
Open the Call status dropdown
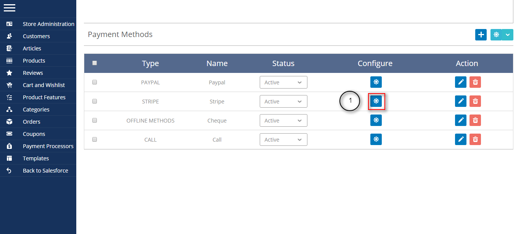coord(283,140)
